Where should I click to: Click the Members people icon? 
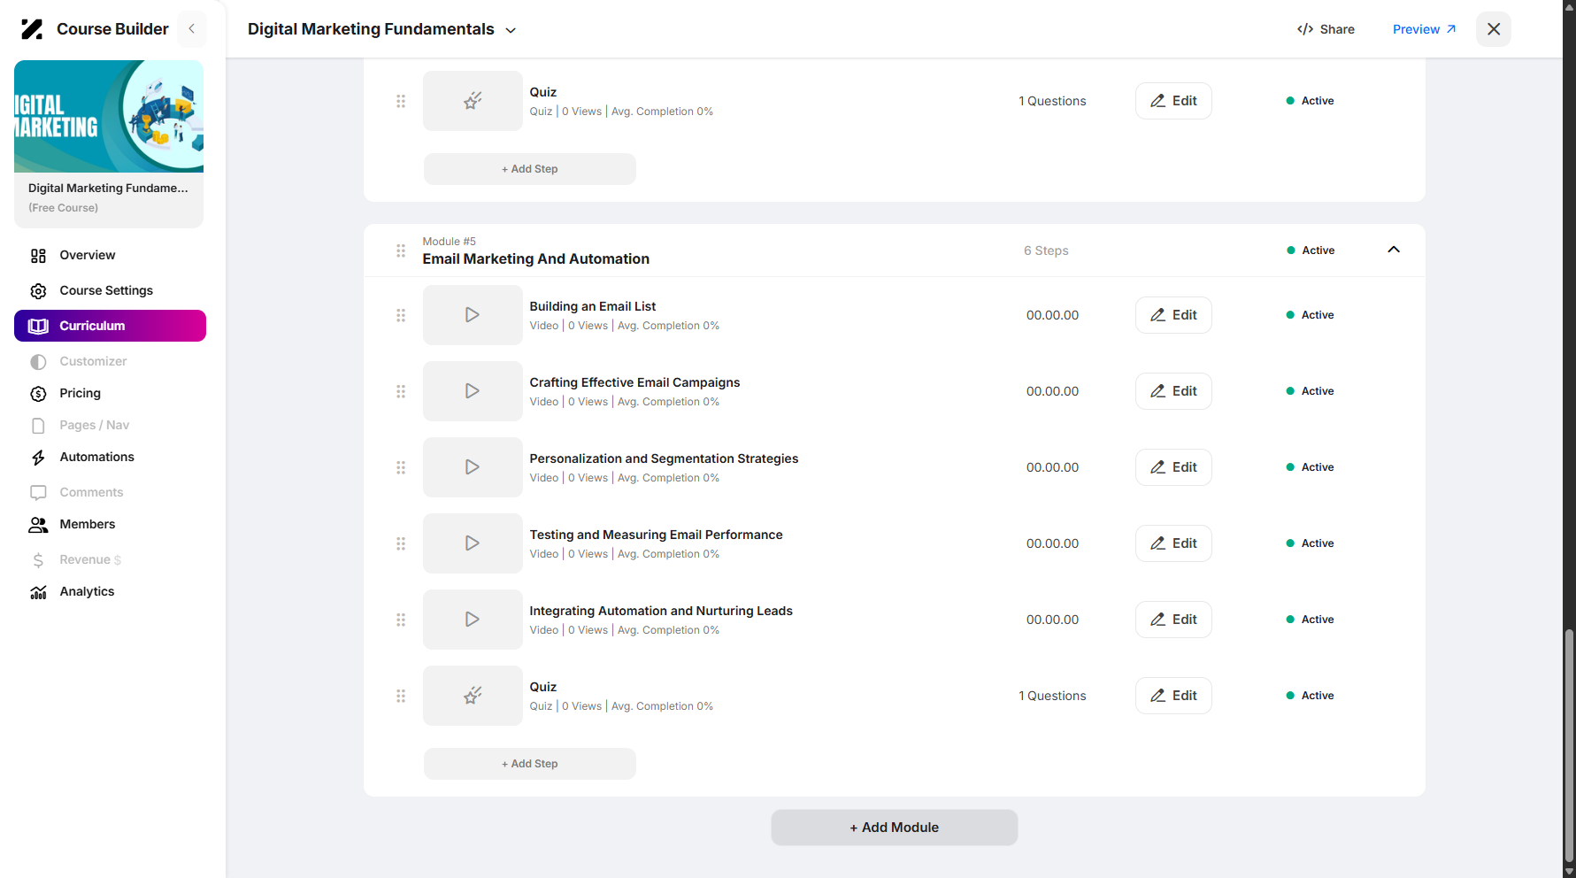[38, 525]
